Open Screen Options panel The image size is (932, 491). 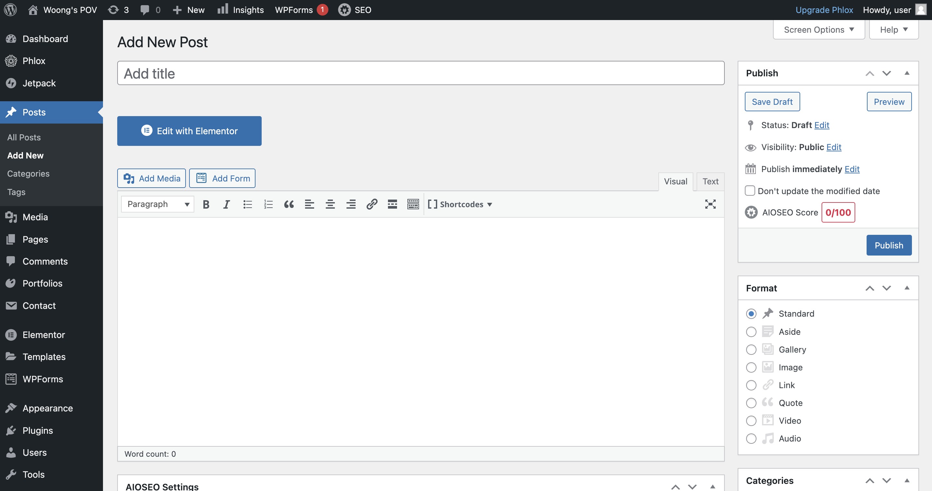point(818,30)
